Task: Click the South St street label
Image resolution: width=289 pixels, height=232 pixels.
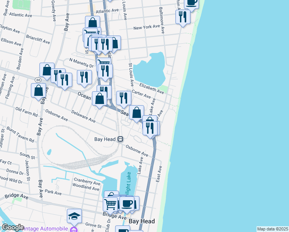Action: point(27,156)
